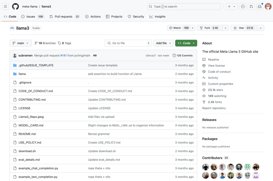Click the GitHub Octocat logo
The height and width of the screenshot is (181, 273).
pyautogui.click(x=15, y=6)
